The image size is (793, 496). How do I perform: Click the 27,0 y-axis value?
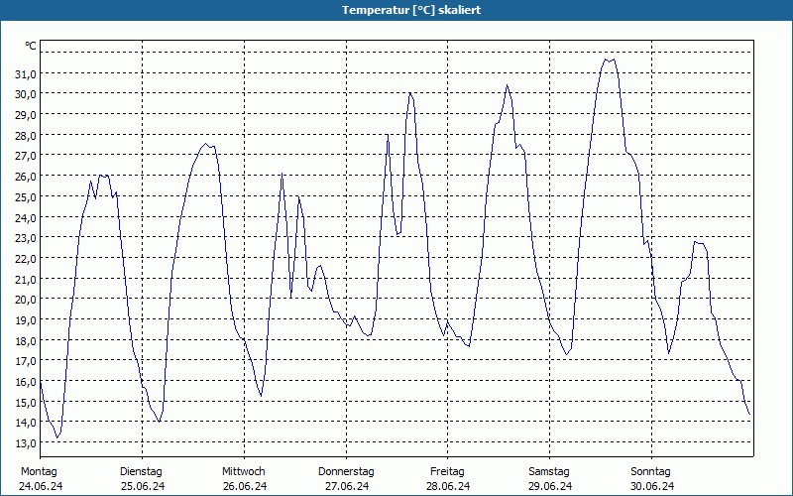click(26, 156)
